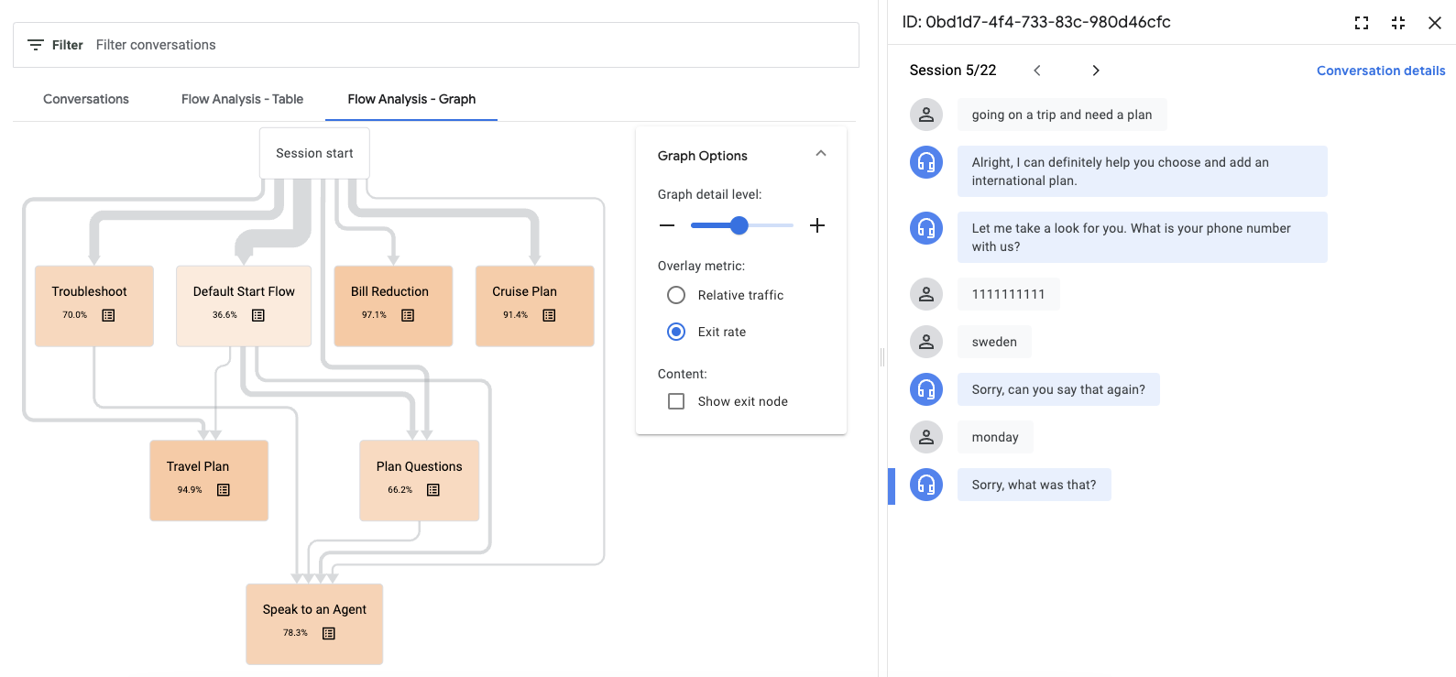Open the Flow Analysis - Table tab
This screenshot has height=677, width=1456.
[242, 99]
